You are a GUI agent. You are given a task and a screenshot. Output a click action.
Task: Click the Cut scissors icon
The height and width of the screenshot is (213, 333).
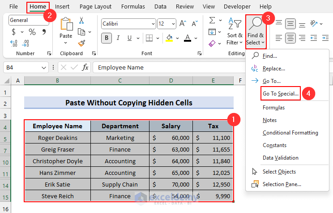[81, 21]
